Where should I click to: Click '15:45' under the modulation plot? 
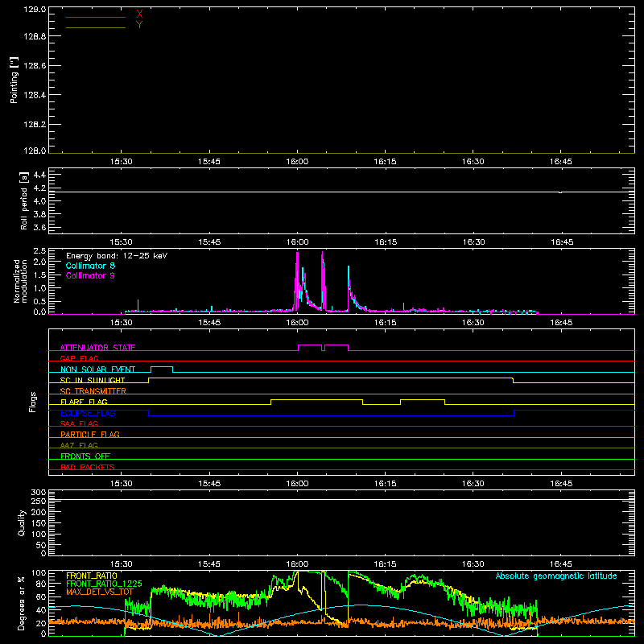(x=209, y=323)
